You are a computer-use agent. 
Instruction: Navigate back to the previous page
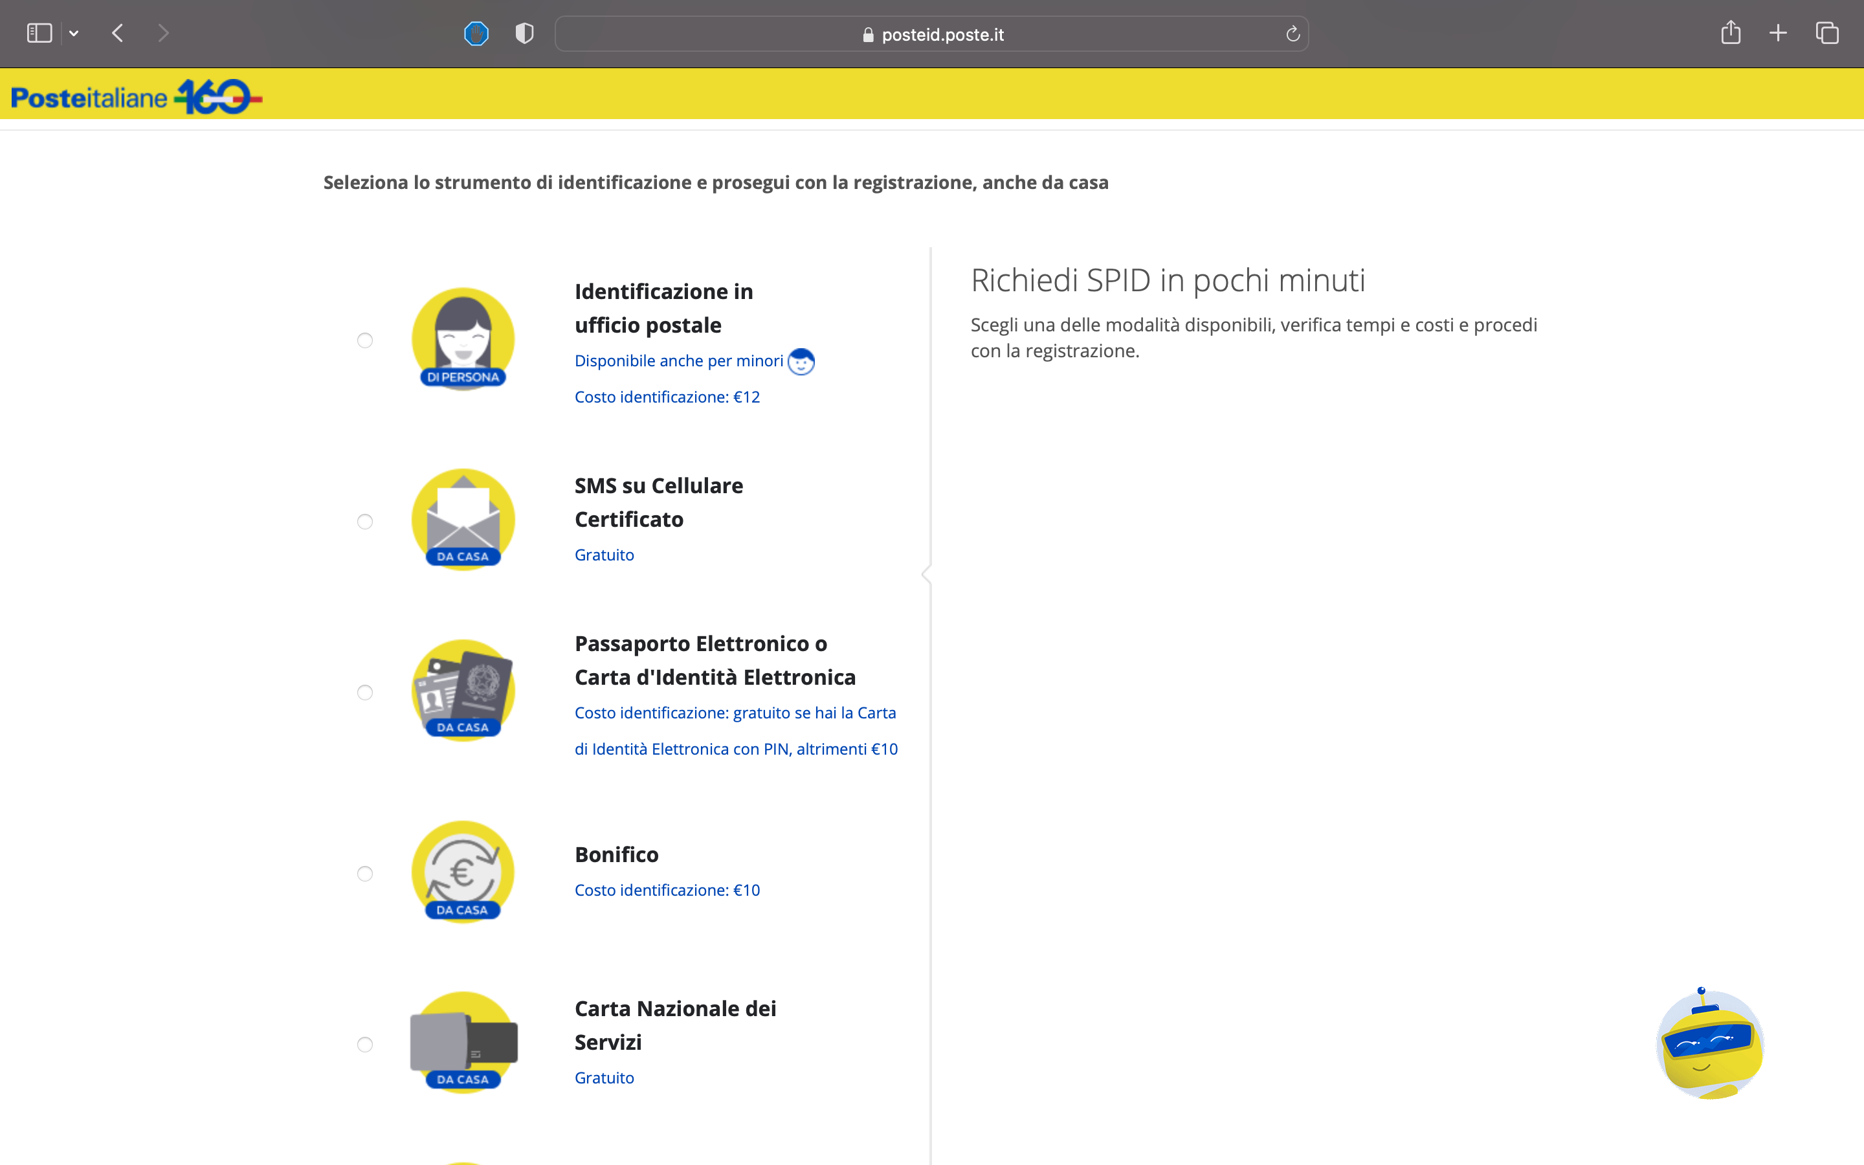pyautogui.click(x=117, y=33)
